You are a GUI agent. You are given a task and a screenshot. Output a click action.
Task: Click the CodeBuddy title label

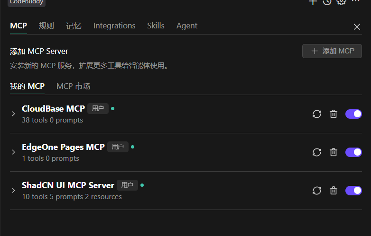pyautogui.click(x=27, y=2)
